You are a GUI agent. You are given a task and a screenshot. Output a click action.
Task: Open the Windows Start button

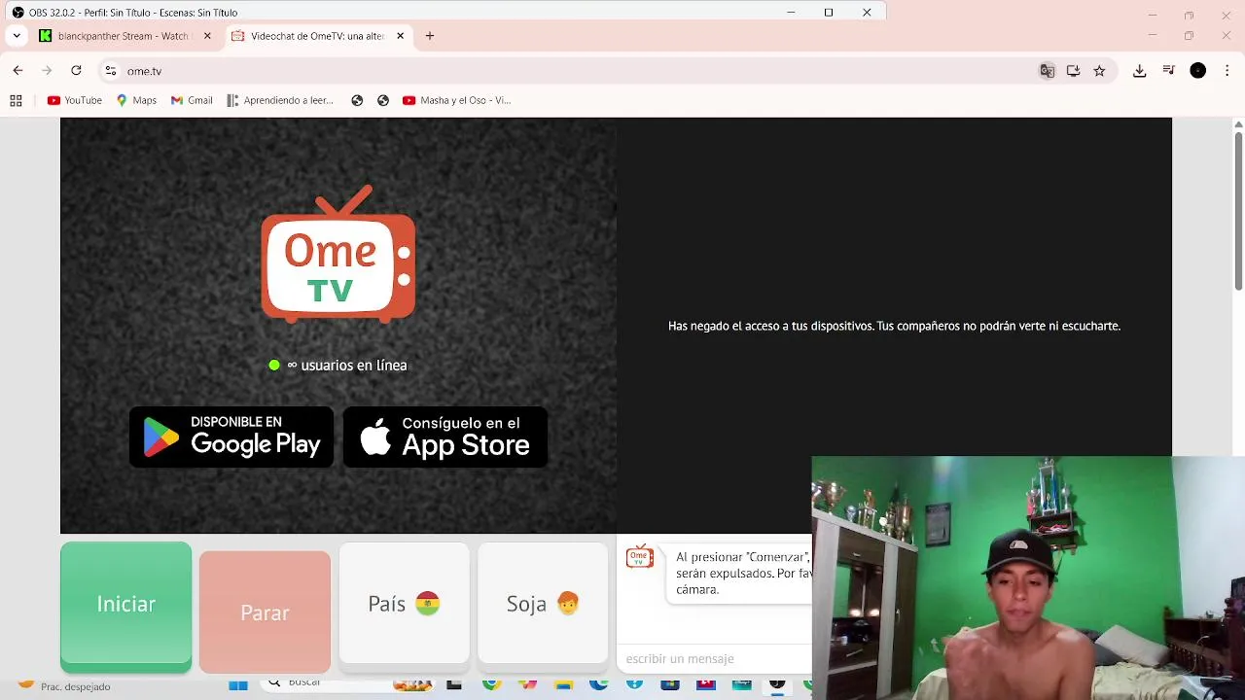238,686
